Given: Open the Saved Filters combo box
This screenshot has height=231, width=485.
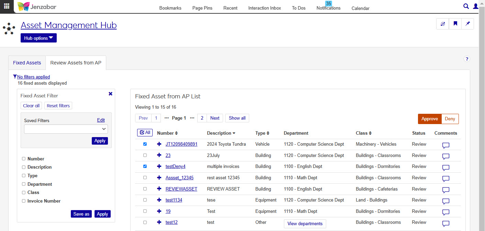Looking at the screenshot, I should tap(66, 129).
